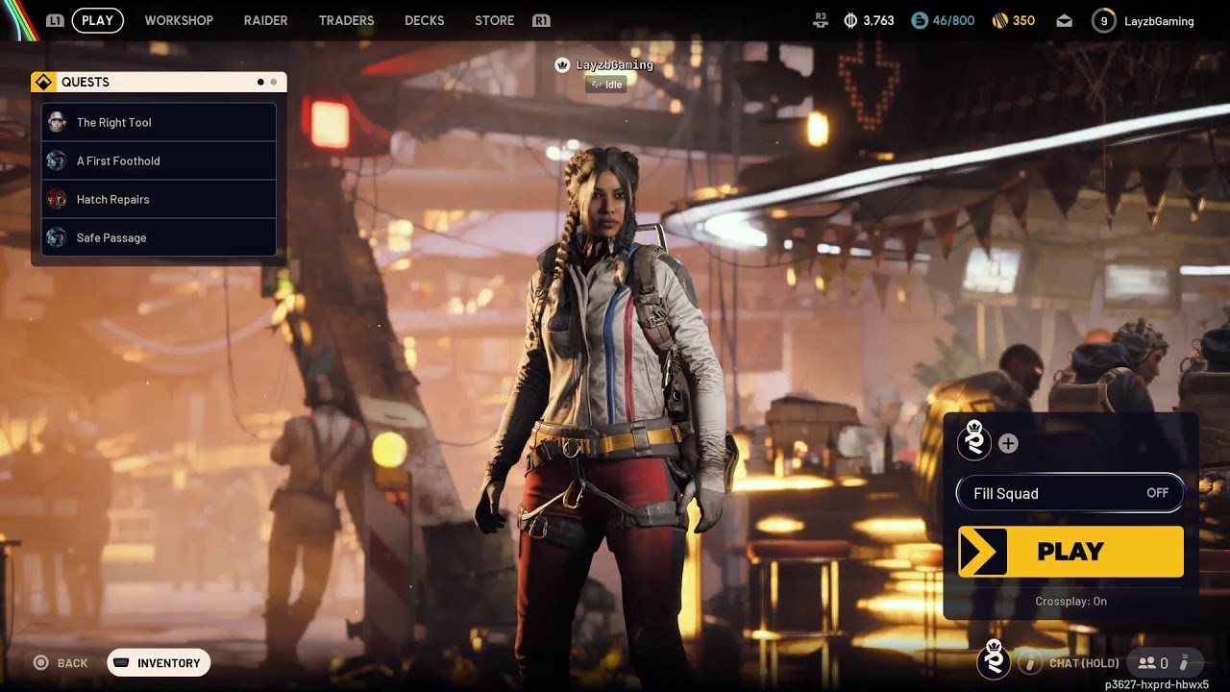
Task: Click the Idle status tag
Action: pos(606,85)
